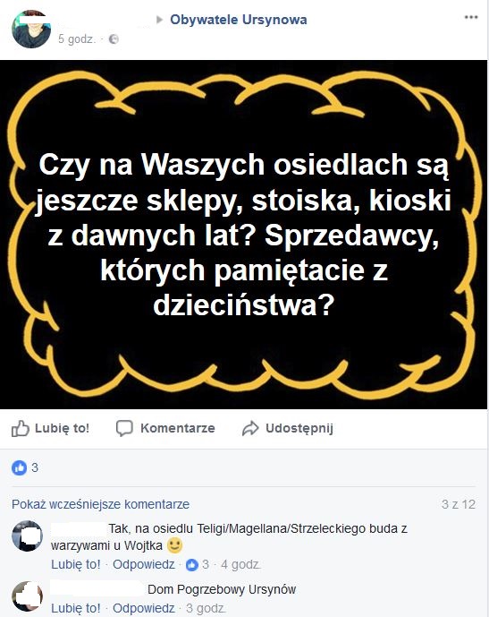Click the post author's profile picture
489x617 pixels.
(31, 30)
